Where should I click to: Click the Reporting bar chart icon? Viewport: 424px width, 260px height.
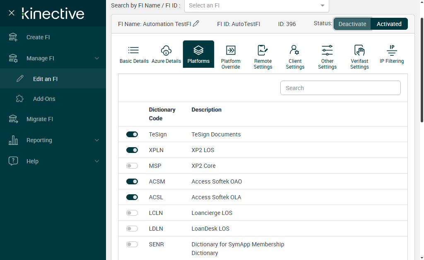click(x=13, y=140)
